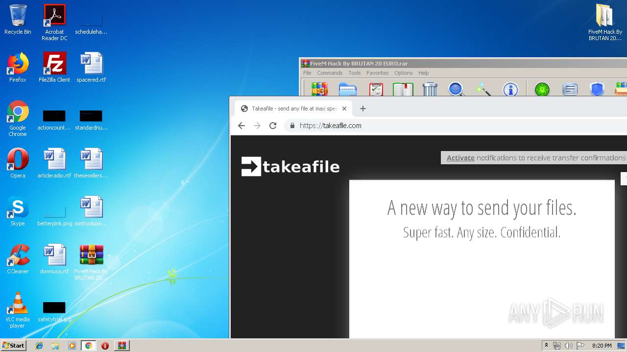Image resolution: width=627 pixels, height=352 pixels.
Task: Click WinRAR Wizard wand icon
Action: [483, 89]
